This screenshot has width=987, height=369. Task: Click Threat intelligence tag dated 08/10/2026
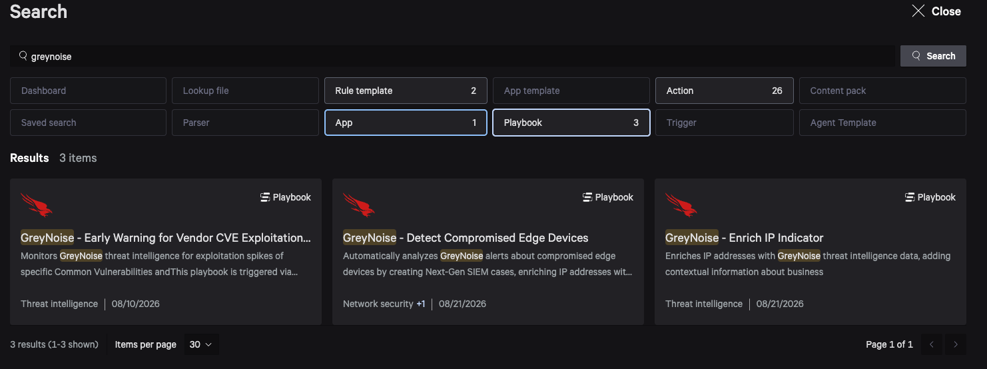pyautogui.click(x=59, y=304)
